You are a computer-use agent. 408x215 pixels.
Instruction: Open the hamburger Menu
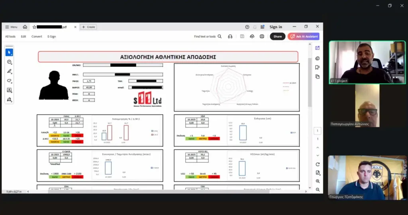tap(11, 27)
